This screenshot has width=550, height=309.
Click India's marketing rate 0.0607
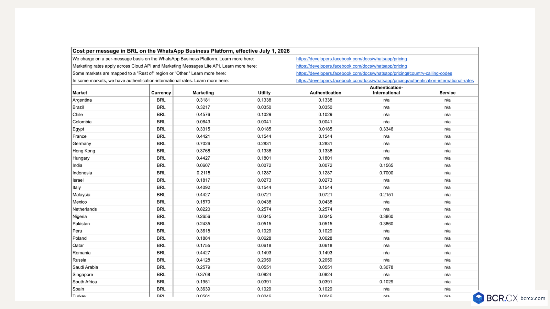(203, 165)
